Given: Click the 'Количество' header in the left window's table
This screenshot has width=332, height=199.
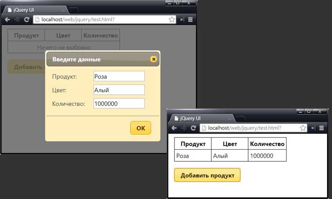Looking at the screenshot, I should pyautogui.click(x=100, y=35).
